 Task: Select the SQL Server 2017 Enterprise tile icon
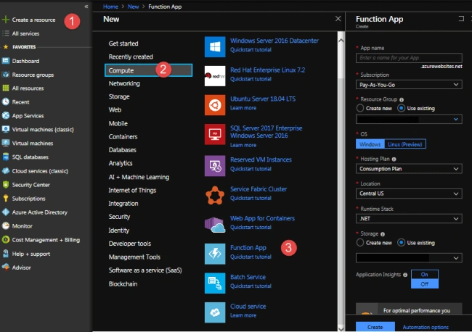pos(215,134)
